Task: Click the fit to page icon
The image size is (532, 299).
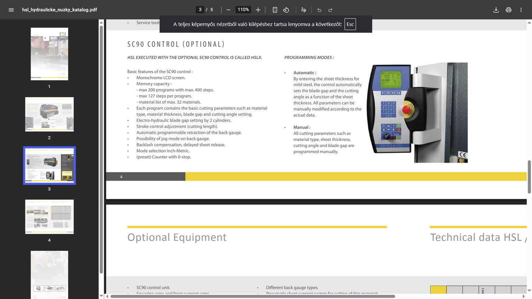Action: click(x=275, y=10)
